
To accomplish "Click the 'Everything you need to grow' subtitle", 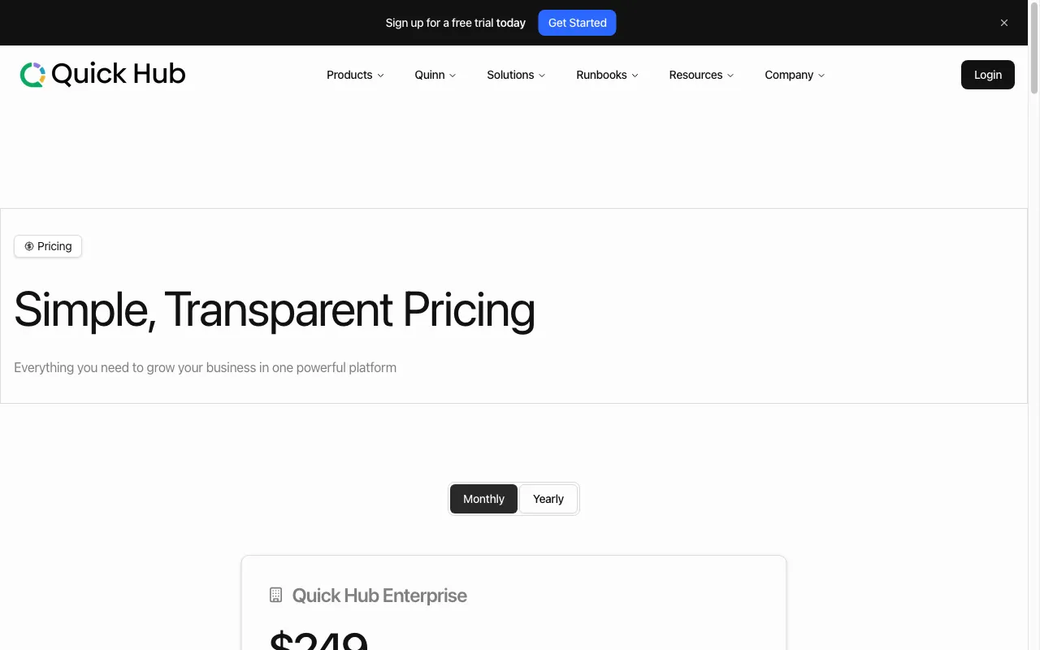I will (x=205, y=367).
